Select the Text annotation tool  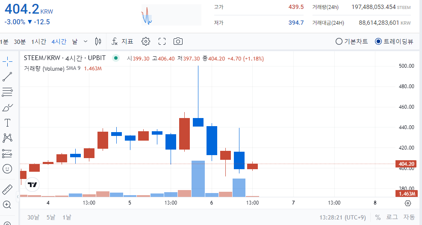(7, 123)
